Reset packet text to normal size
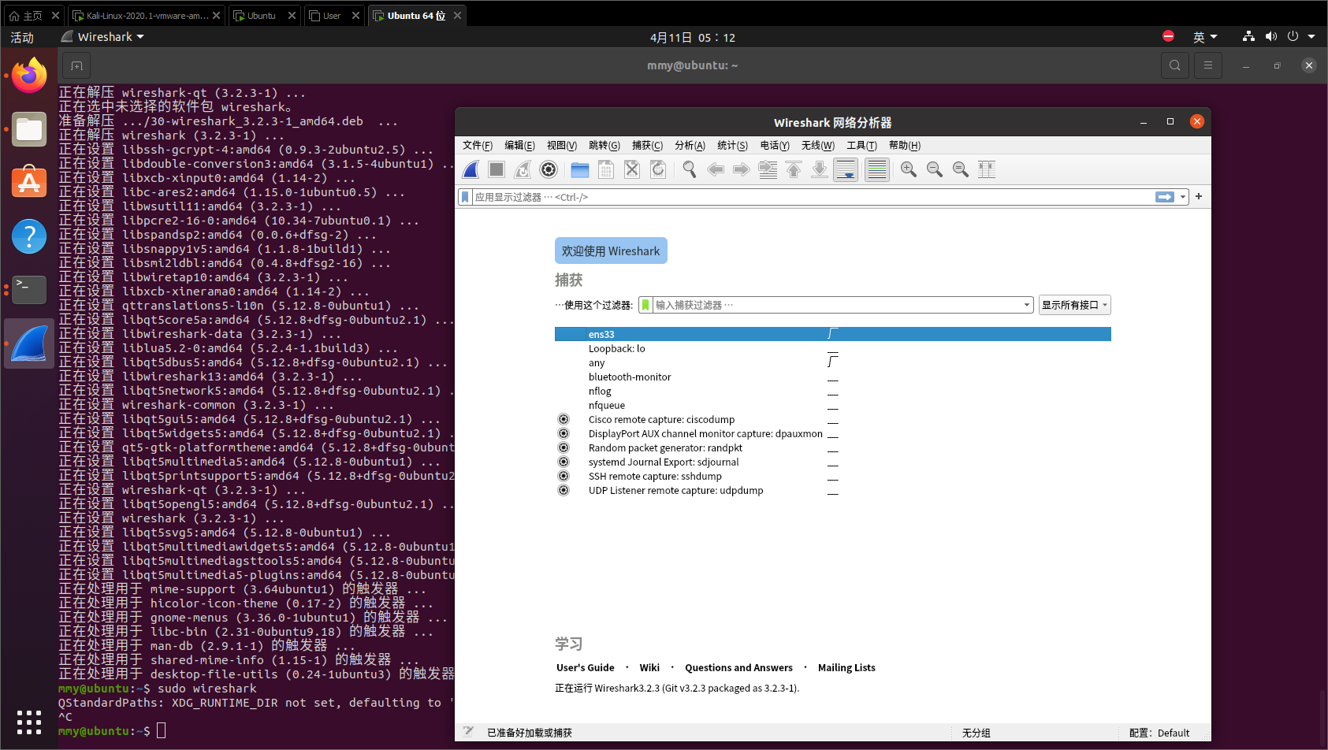 coord(961,169)
